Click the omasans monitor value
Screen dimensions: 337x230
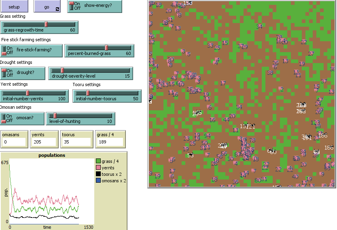[14, 142]
